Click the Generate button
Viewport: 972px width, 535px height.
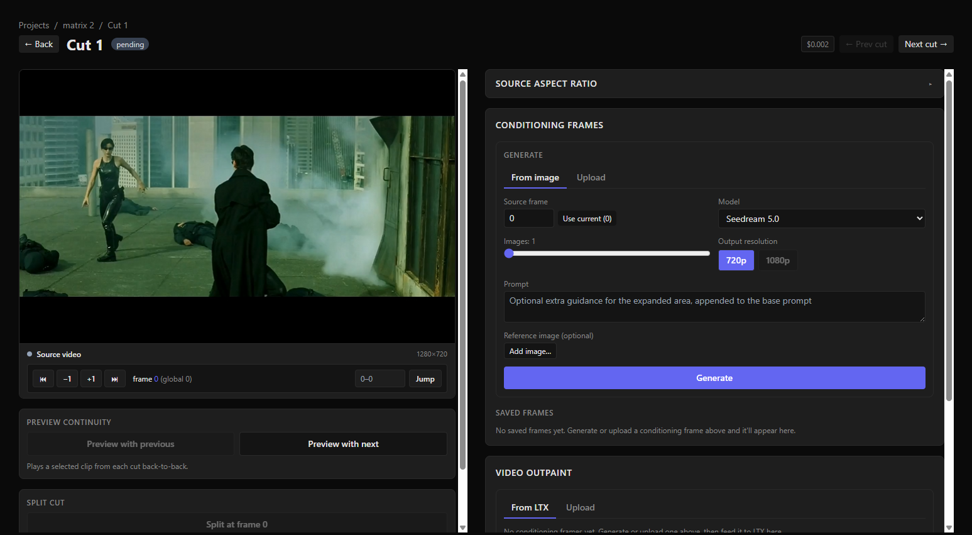click(x=714, y=378)
